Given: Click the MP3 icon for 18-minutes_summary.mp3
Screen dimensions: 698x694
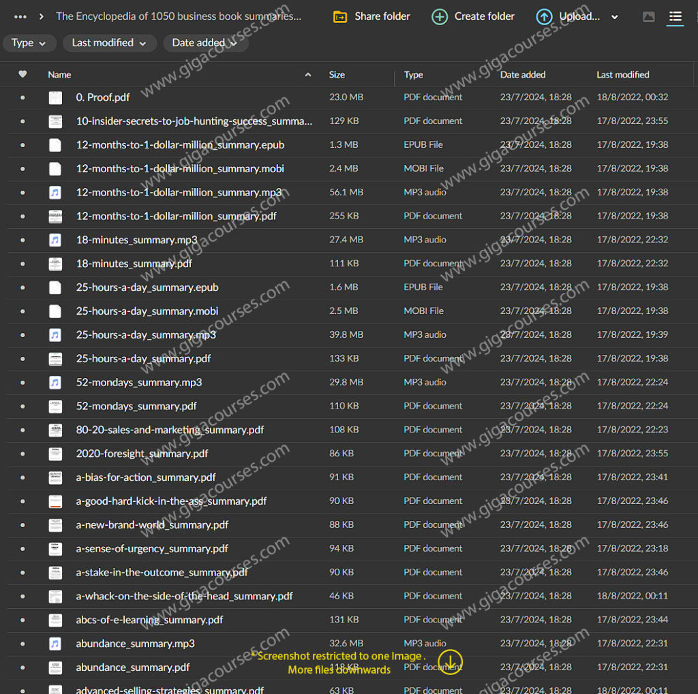Looking at the screenshot, I should (x=55, y=240).
